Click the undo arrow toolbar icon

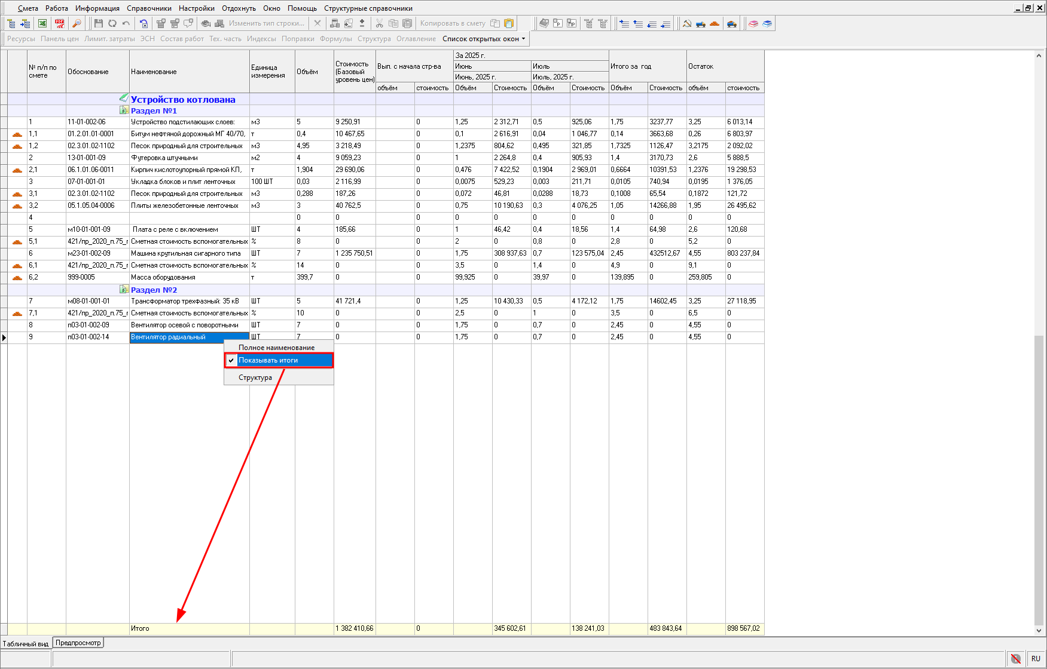[126, 23]
